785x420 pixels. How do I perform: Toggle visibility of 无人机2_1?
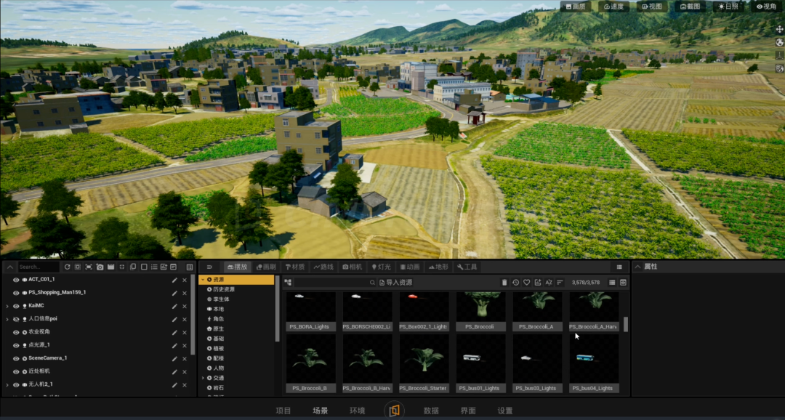pyautogui.click(x=16, y=384)
